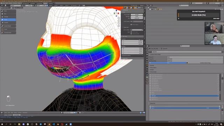The image size is (224, 126).
Task: Open Visual Studio Code from taskbar
Action: 54,124
